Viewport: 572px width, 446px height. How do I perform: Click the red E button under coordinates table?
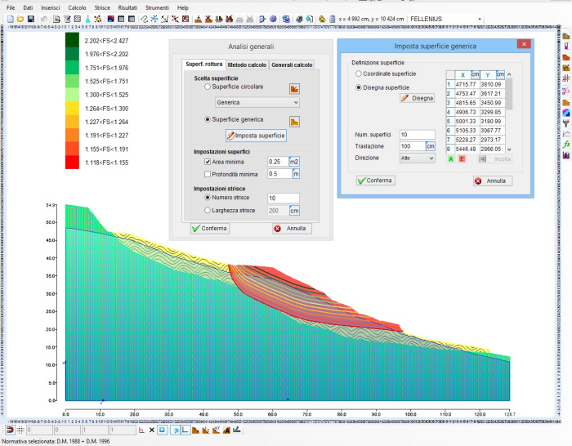coord(462,159)
